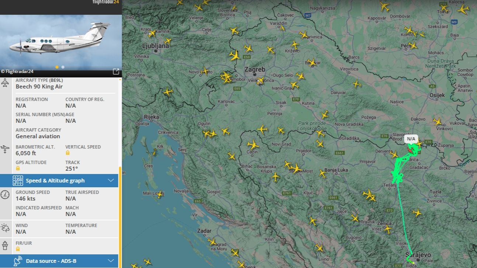Click the flightradar24 logo at the top
This screenshot has width=477, height=268.
point(106,3)
